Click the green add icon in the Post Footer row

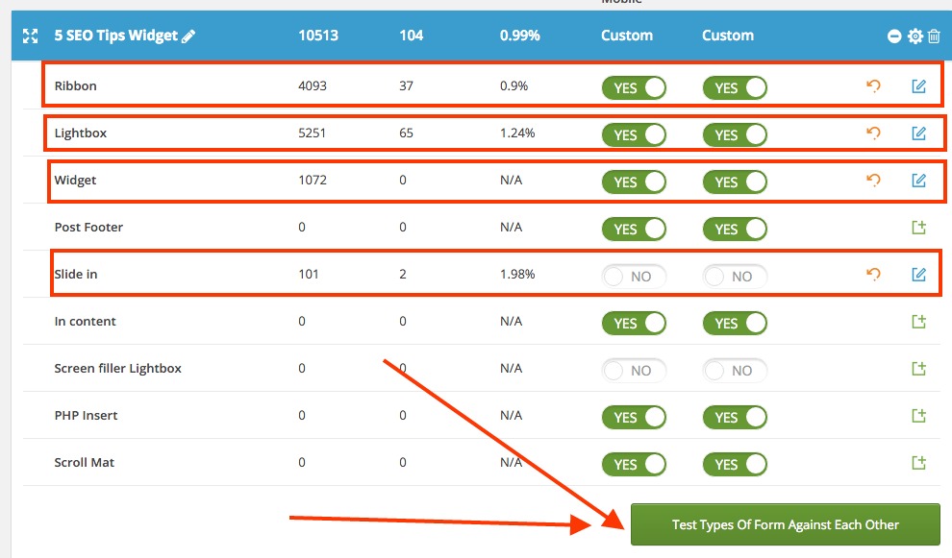click(x=918, y=228)
